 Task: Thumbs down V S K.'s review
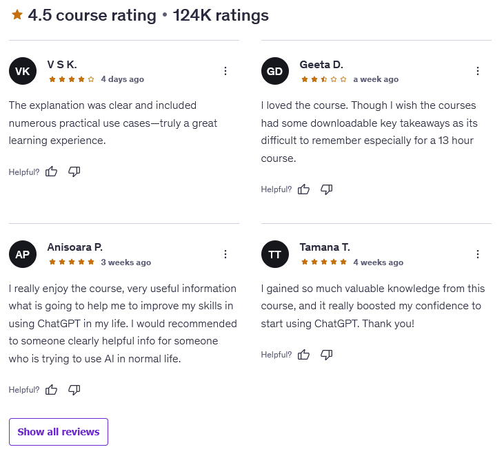74,172
